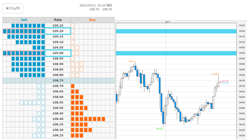Click the 108.332 low price label on chart
The width and height of the screenshot is (248, 140).
(x=160, y=129)
